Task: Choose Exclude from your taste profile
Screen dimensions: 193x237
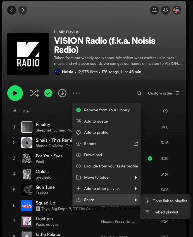Action: pyautogui.click(x=111, y=166)
